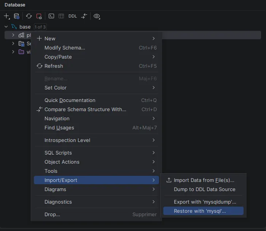Click the compare structure toolbar icon
266x231 pixels.
pos(84,16)
